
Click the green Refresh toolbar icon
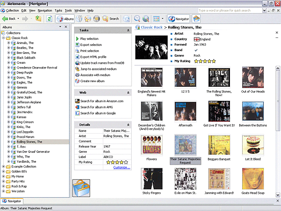pos(49,19)
